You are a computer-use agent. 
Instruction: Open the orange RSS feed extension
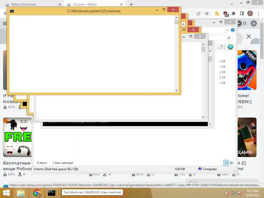tap(217, 13)
